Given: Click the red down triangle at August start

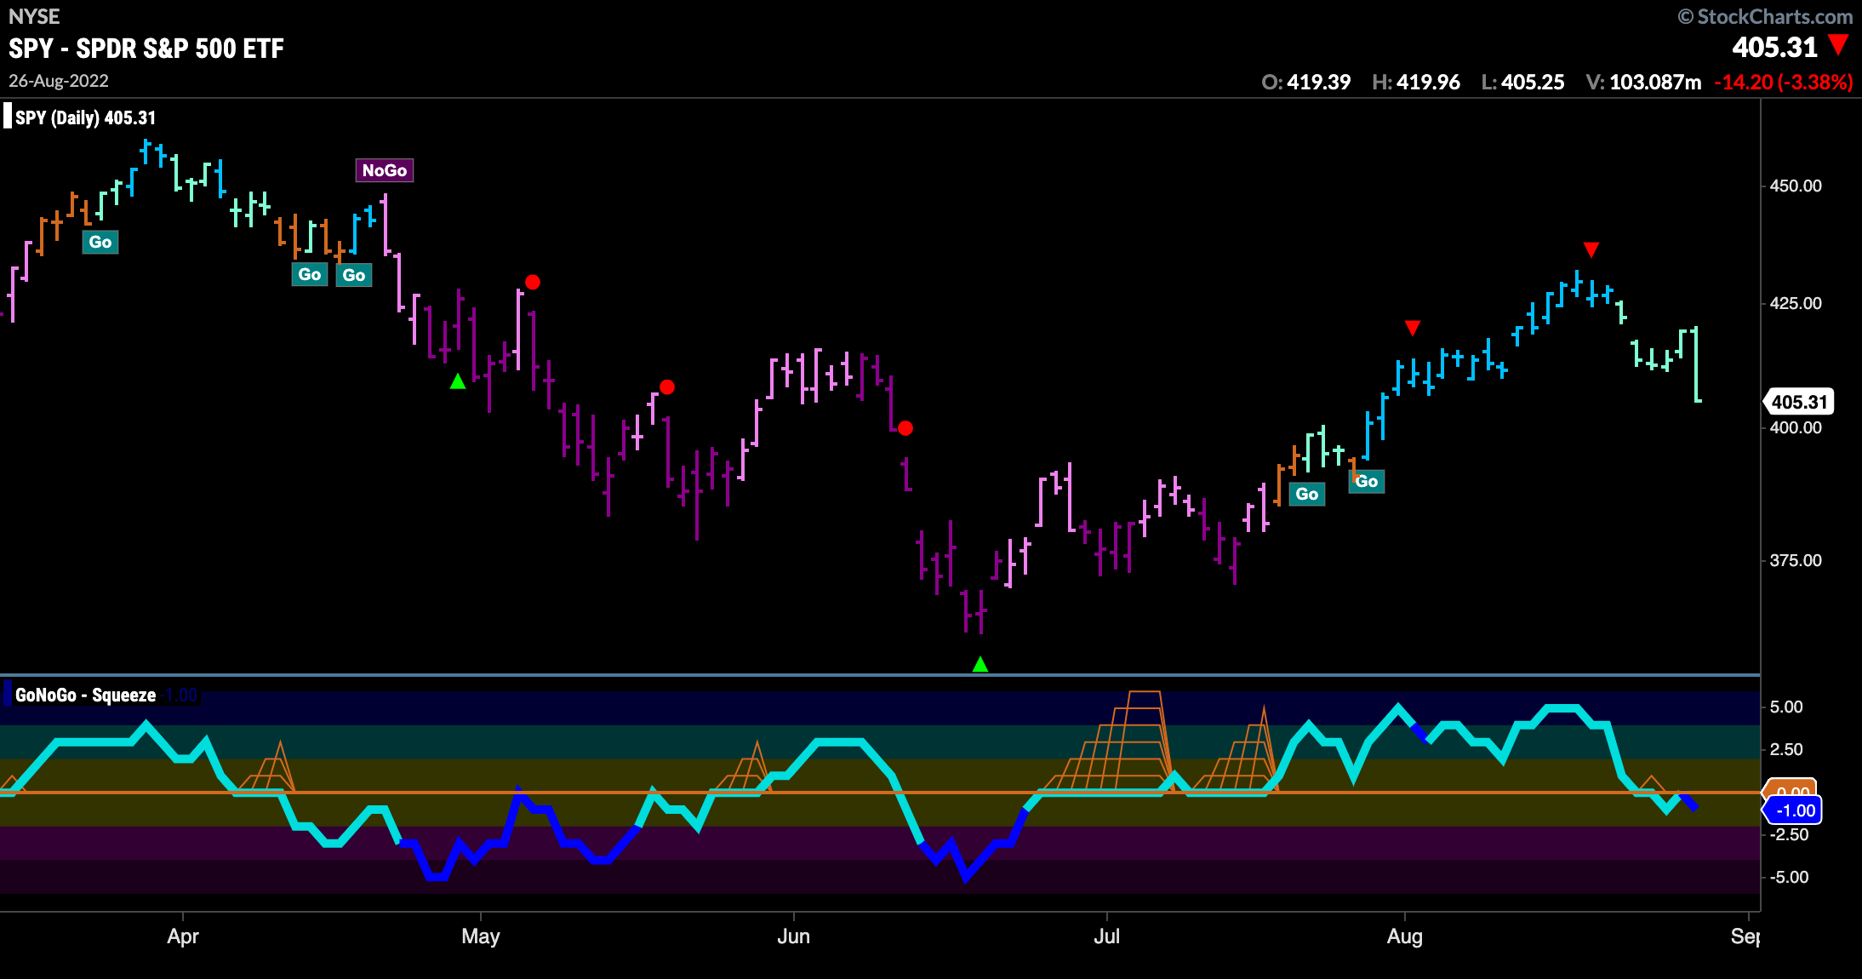Looking at the screenshot, I should (x=1413, y=328).
